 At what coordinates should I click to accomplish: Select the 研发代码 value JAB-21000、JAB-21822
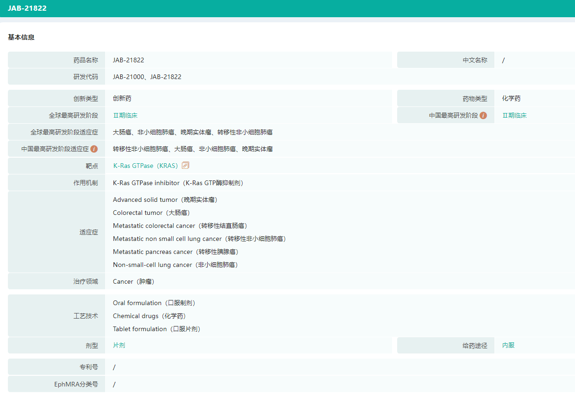(x=147, y=77)
